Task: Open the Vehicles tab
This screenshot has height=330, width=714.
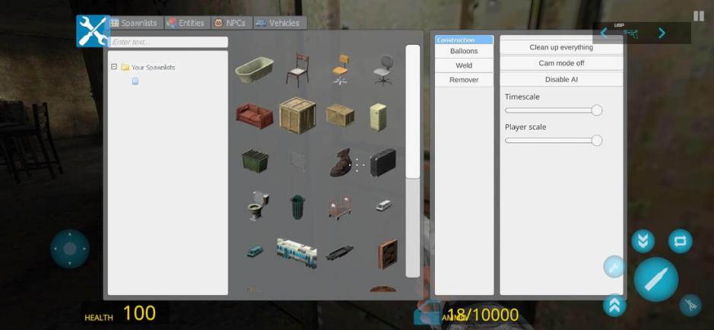Action: click(x=280, y=23)
